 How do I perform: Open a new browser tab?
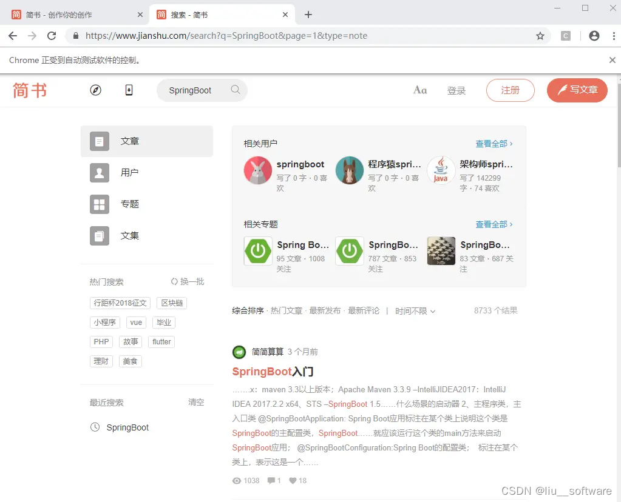point(308,15)
